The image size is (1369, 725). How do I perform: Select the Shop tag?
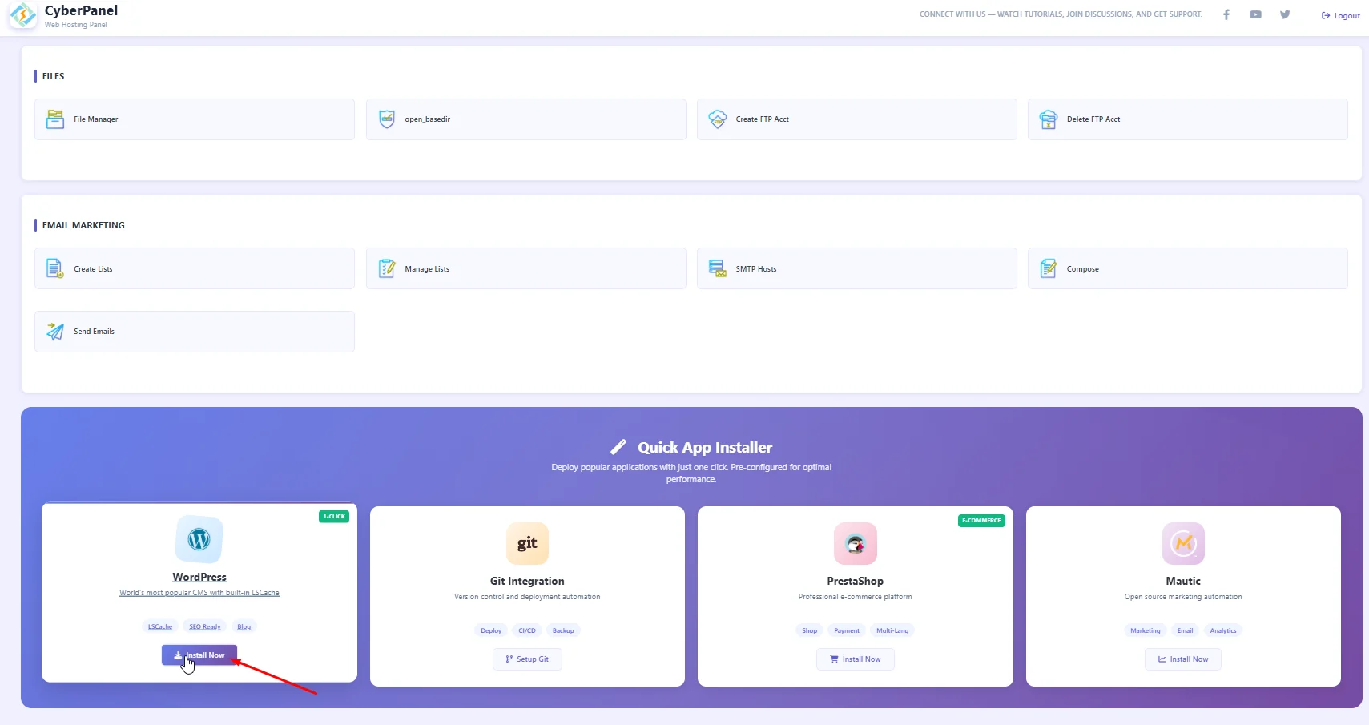click(x=810, y=630)
